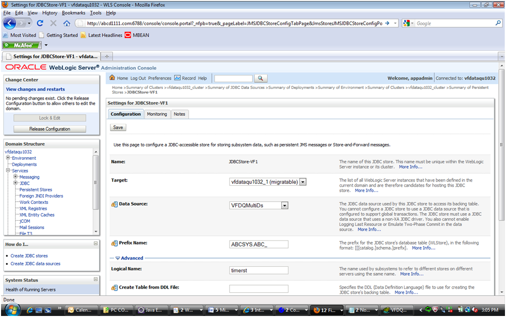Viewport: 506px width, 317px height.
Task: Click the Create Table from DDL File field
Action: (259, 289)
